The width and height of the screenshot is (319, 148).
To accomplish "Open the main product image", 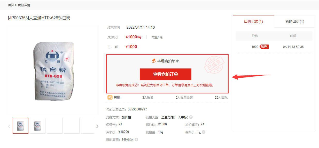I will 53,70.
